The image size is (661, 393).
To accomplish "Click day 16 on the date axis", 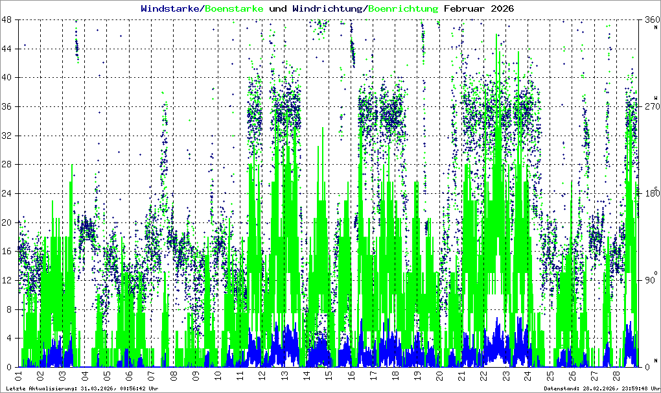I will coord(351,375).
